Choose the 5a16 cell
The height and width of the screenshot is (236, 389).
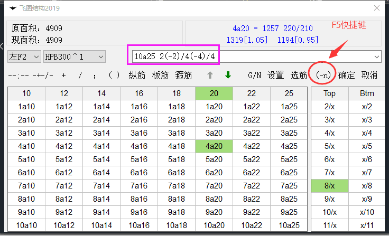coord(139,159)
